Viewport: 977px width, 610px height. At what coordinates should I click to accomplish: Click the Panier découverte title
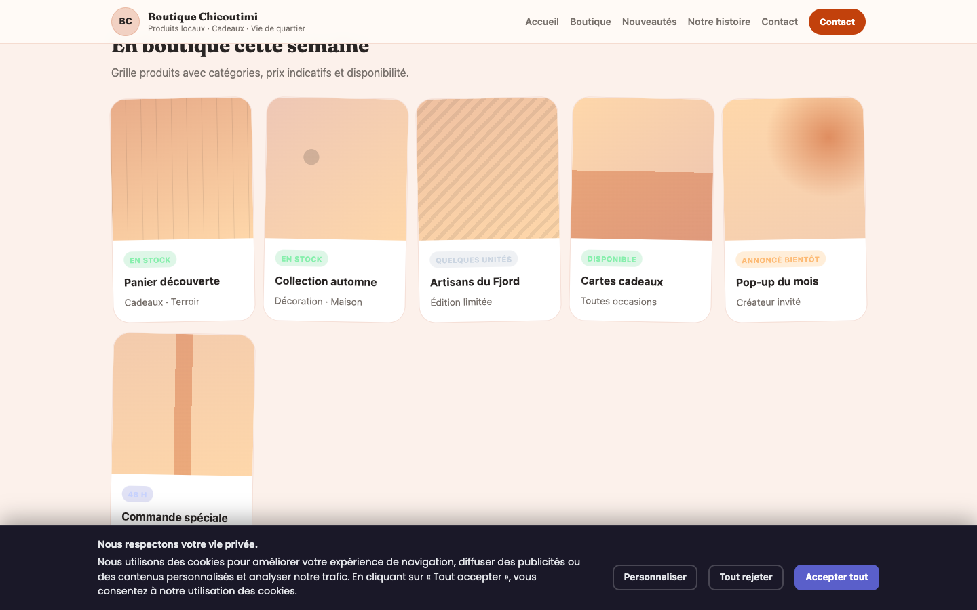pos(172,281)
